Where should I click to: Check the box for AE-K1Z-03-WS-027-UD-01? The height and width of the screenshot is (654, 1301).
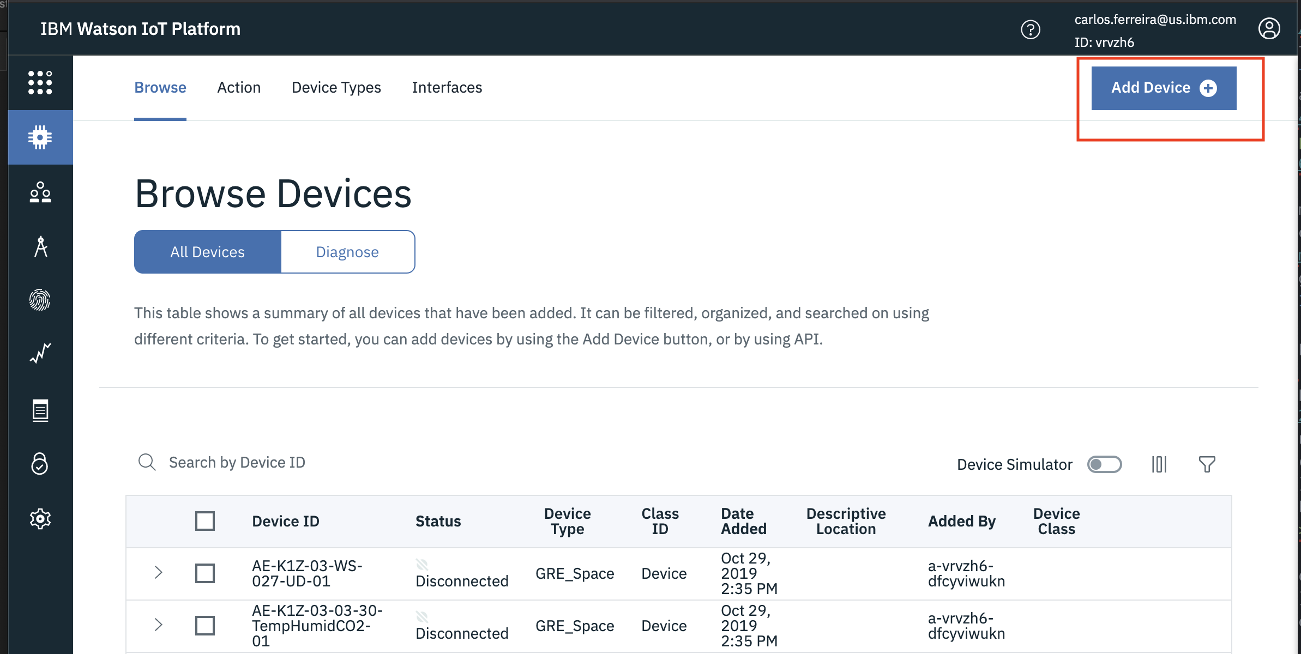(205, 573)
